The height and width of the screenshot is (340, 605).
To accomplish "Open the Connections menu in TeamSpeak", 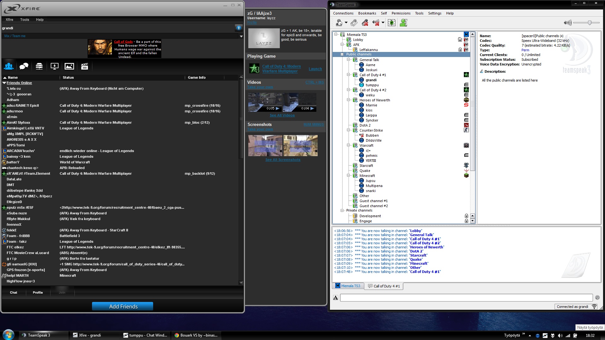I will tap(343, 13).
